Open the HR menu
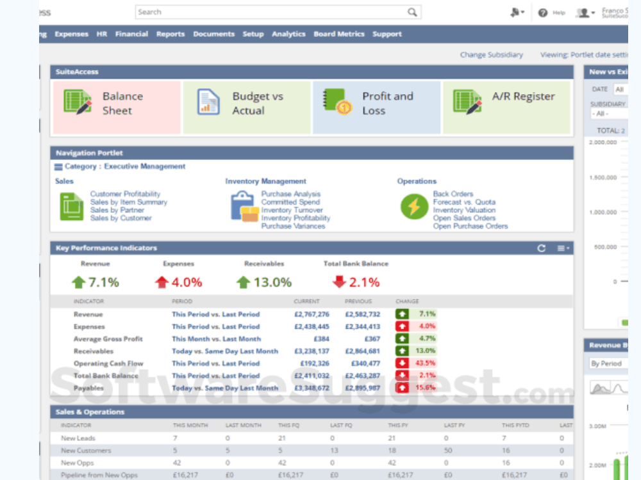The height and width of the screenshot is (480, 641). coord(102,34)
